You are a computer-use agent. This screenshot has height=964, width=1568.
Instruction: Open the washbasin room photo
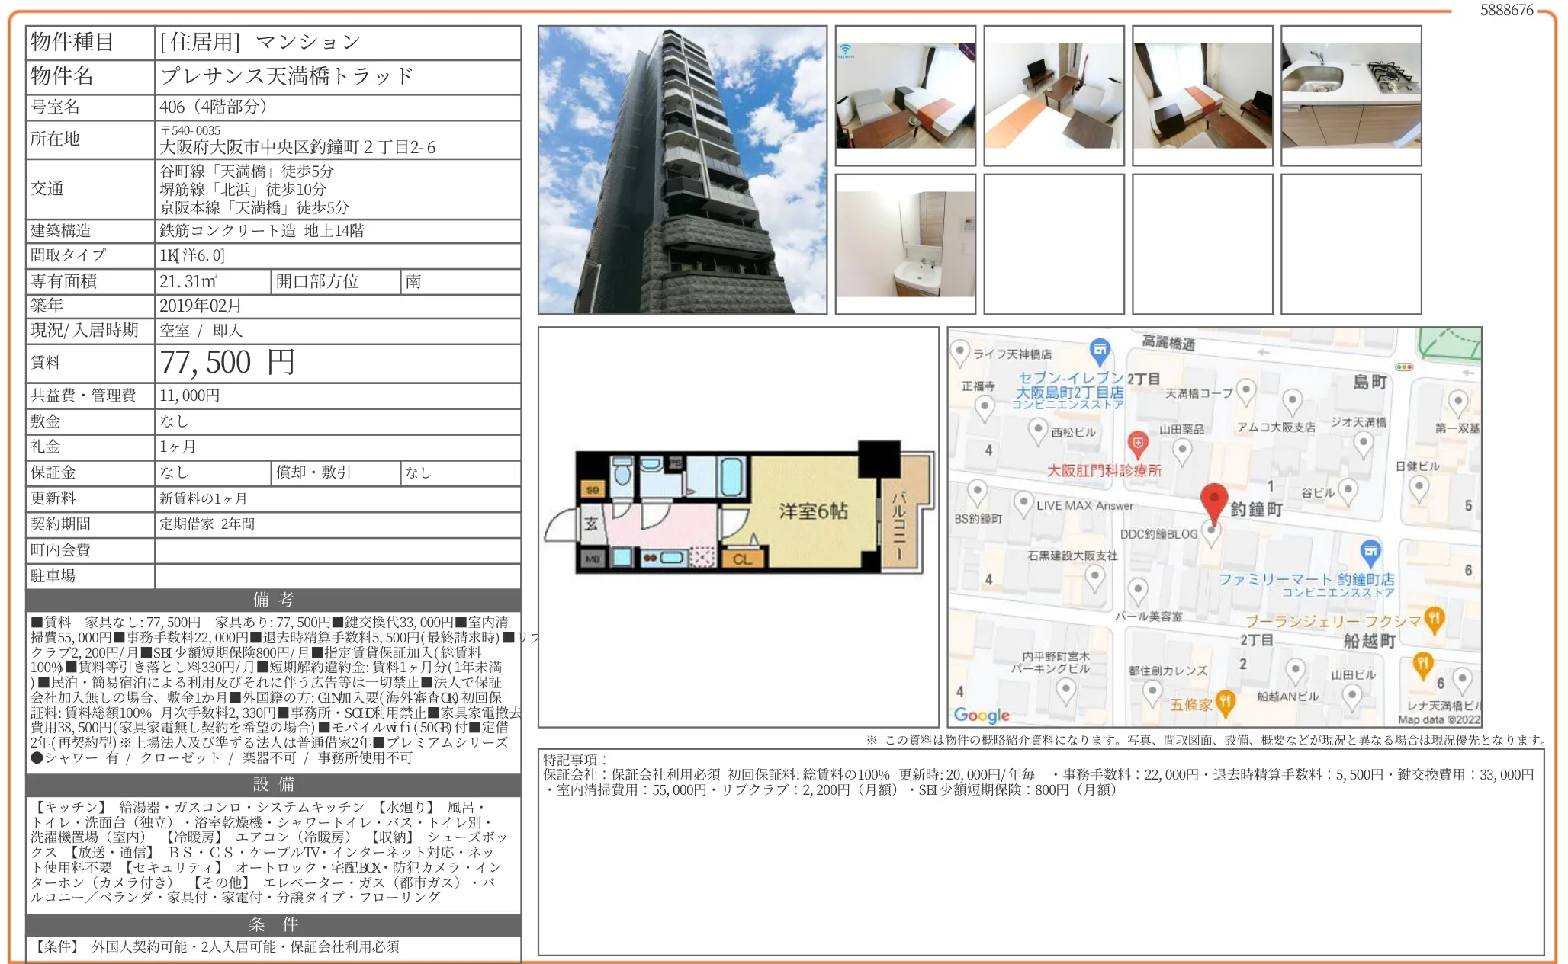905,244
